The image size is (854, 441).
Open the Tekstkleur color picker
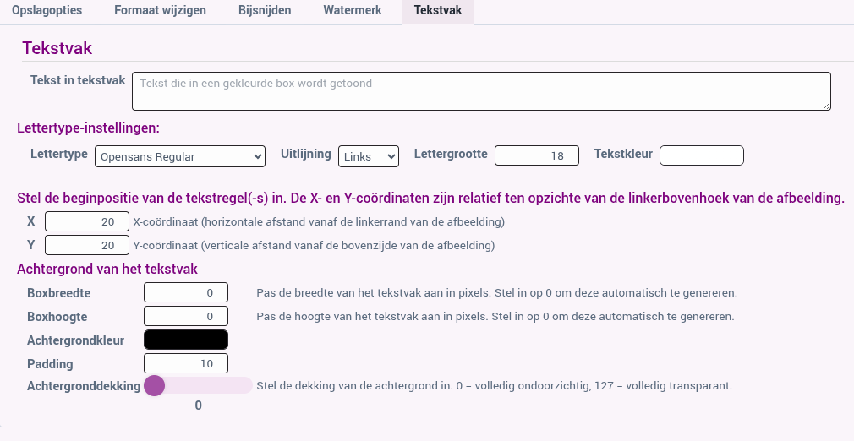tap(702, 155)
